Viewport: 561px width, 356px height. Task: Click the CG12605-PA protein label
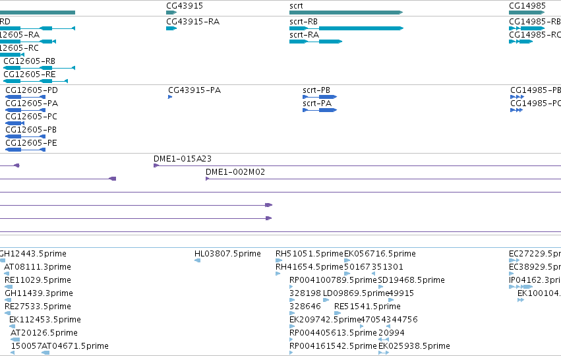tap(32, 104)
